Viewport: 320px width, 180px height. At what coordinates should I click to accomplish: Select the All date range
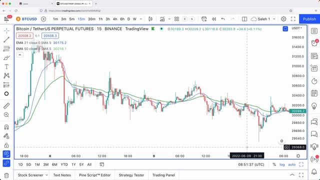coord(89,164)
